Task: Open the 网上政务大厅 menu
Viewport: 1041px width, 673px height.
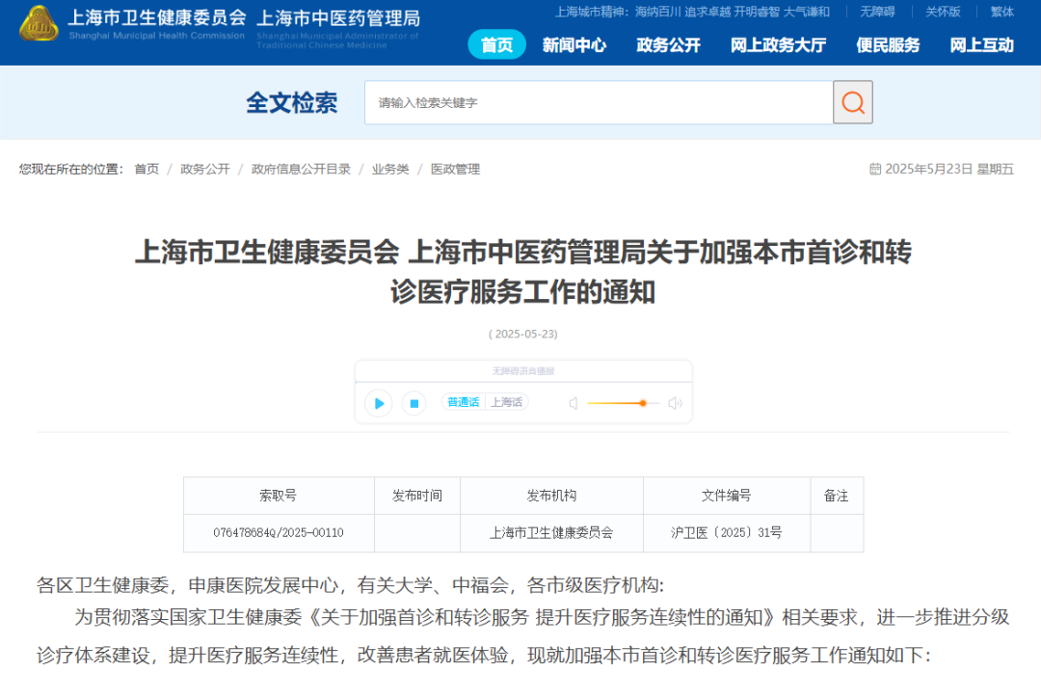Action: [x=779, y=44]
